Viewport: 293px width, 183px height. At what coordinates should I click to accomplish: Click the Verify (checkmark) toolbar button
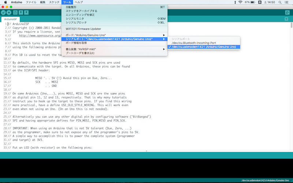point(3,12)
